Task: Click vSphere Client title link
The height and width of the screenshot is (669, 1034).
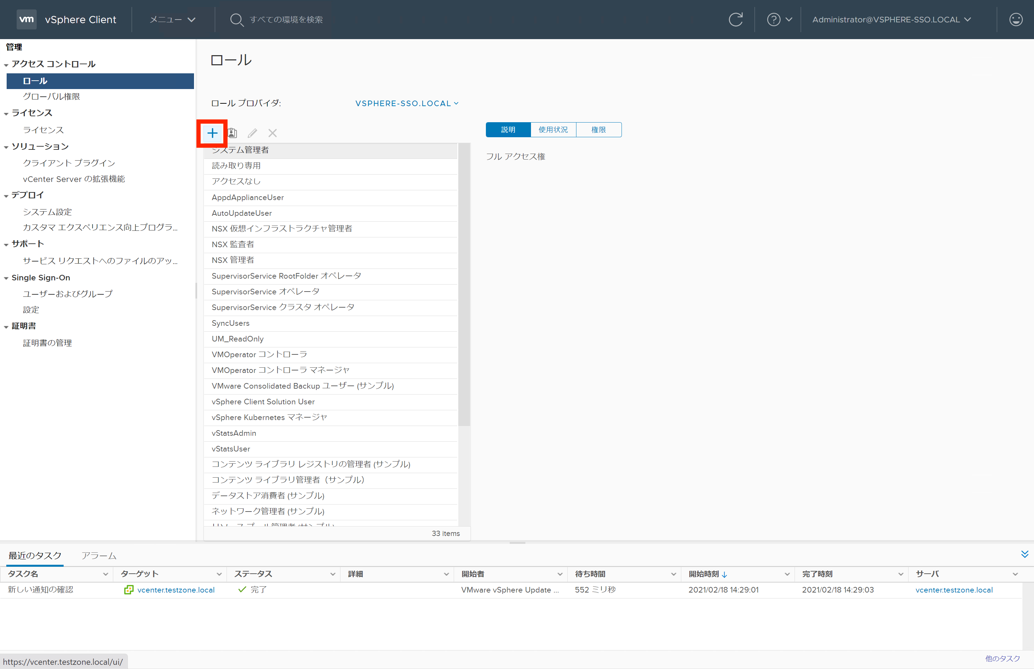Action: 80,20
